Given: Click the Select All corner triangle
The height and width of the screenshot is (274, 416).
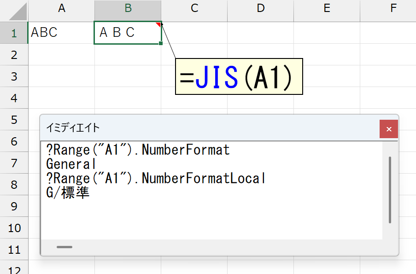Looking at the screenshot, I should point(18,12).
